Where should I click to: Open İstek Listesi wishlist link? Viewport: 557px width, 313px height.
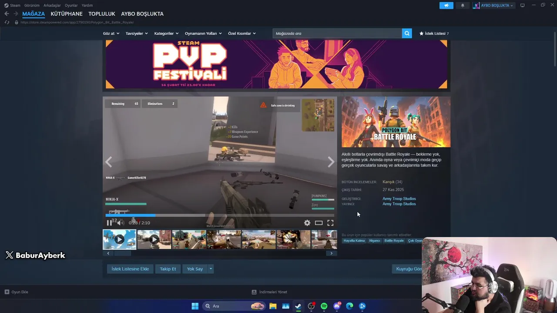tap(434, 33)
